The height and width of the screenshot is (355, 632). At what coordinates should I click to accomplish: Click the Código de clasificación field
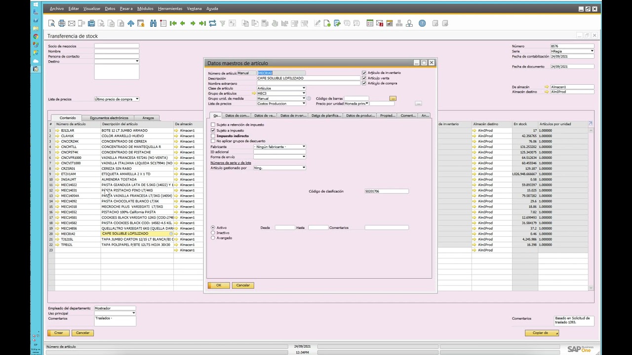(386, 191)
